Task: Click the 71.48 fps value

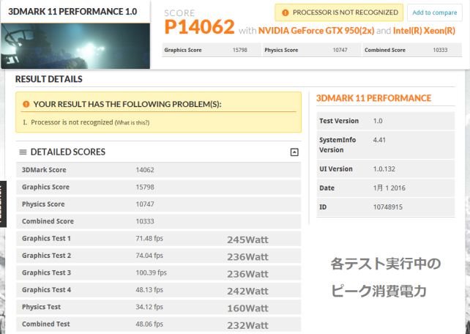Action: point(149,238)
